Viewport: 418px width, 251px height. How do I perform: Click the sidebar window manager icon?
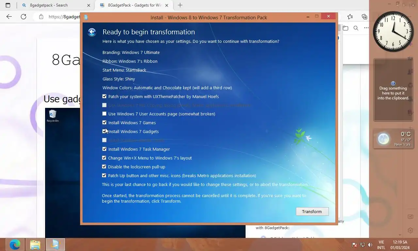[x=398, y=4]
